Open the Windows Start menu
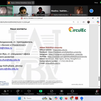Image resolution: width=101 pixels, height=101 pixels. pyautogui.click(x=19, y=98)
